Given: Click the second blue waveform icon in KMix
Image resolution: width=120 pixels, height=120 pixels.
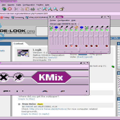Looking at the screenshot, I should click(x=82, y=27).
